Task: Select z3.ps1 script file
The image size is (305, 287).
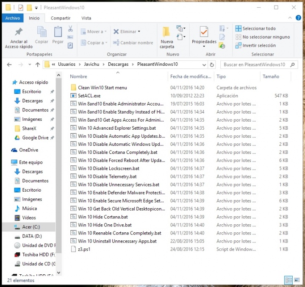Action: 80,249
